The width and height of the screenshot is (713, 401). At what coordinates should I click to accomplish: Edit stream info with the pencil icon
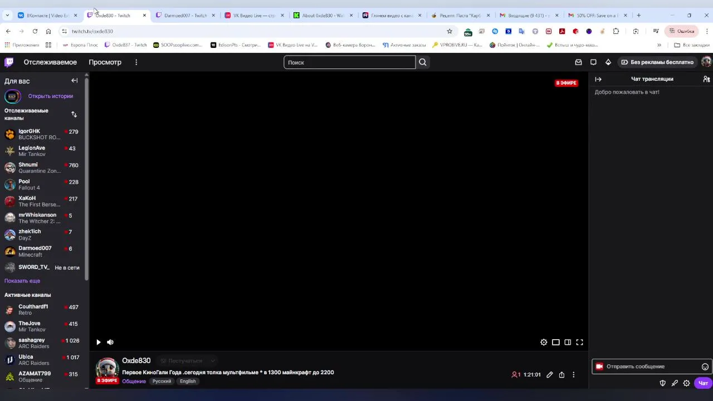point(550,375)
